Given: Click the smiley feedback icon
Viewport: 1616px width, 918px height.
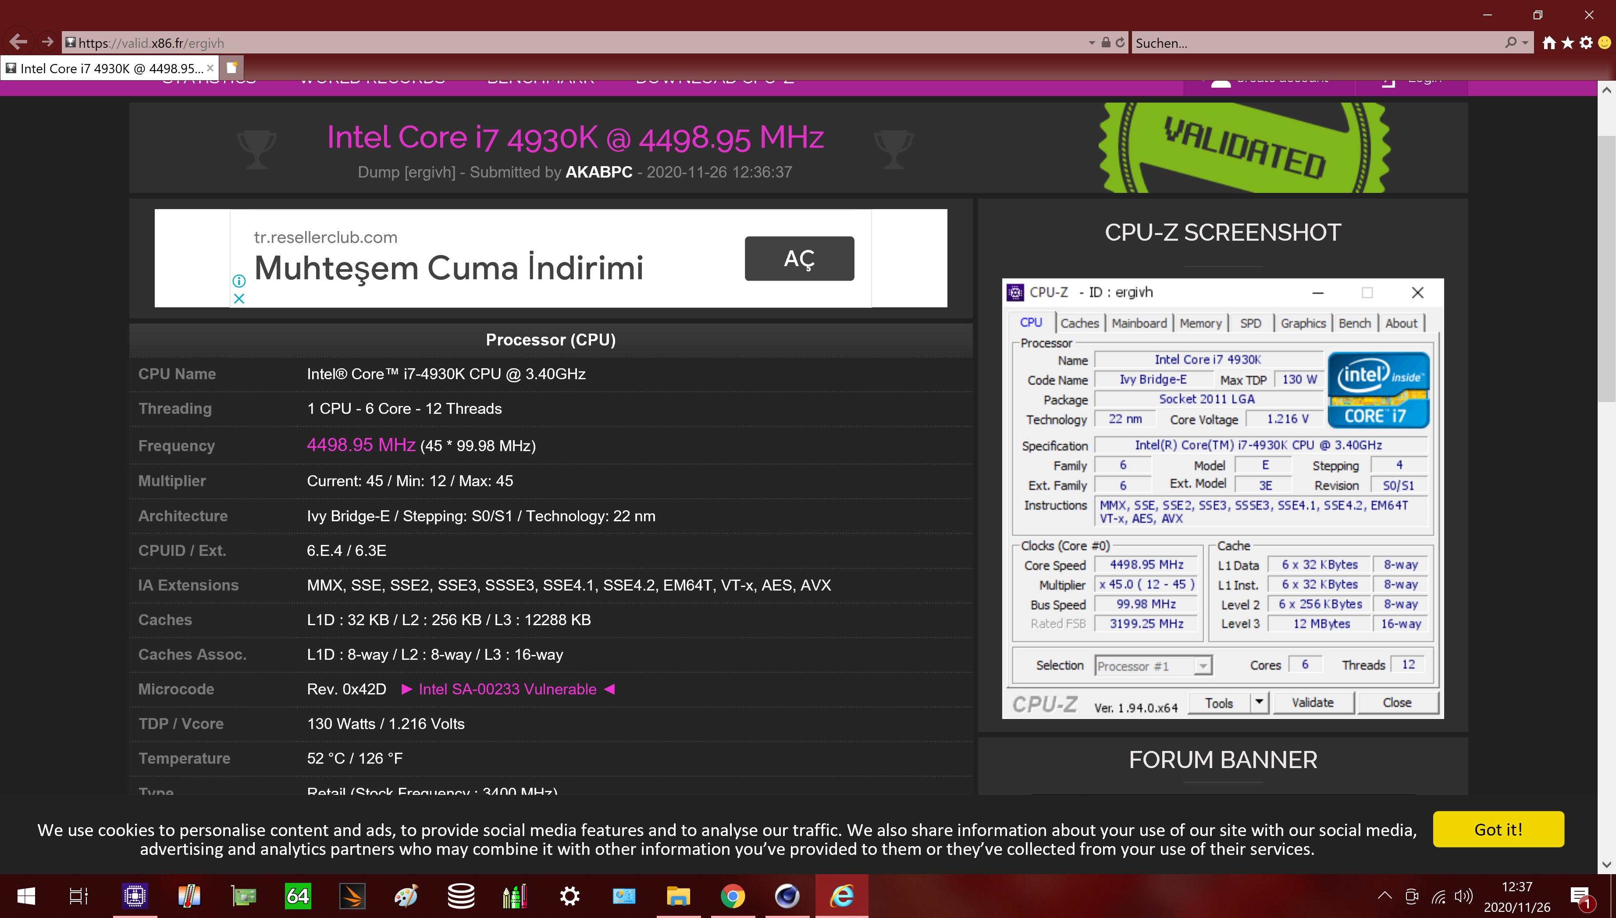Looking at the screenshot, I should pos(1605,43).
